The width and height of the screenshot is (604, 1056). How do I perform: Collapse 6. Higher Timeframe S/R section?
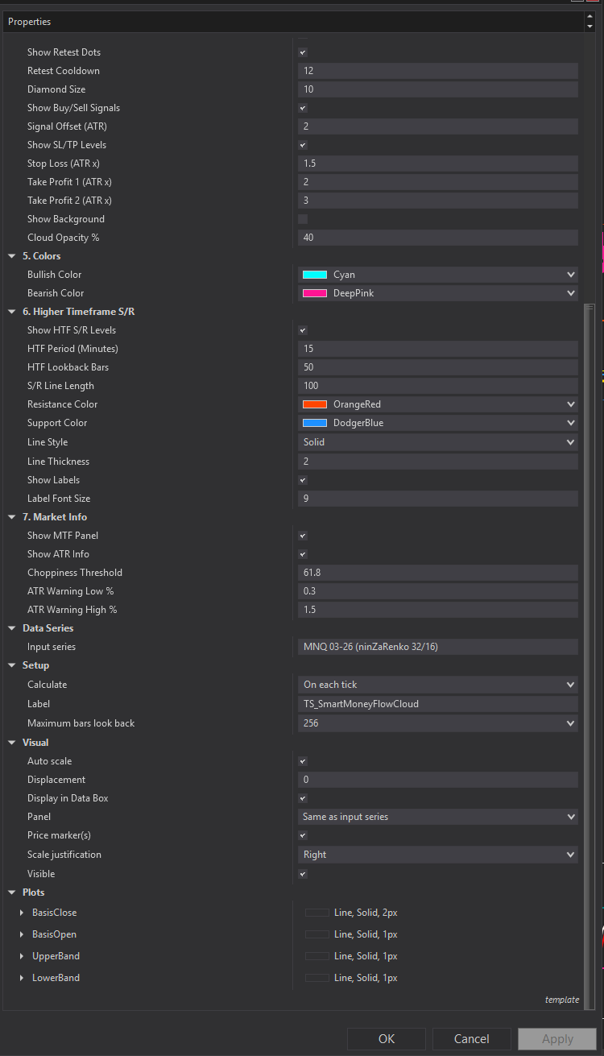click(12, 312)
